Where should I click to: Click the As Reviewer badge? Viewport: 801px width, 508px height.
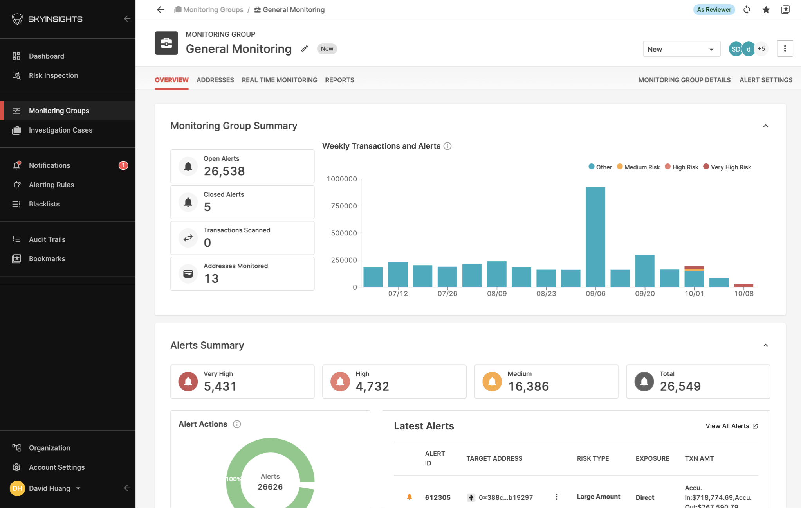pos(714,10)
